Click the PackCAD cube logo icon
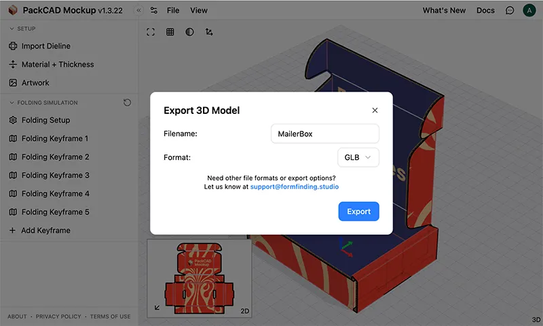The width and height of the screenshot is (543, 326). click(13, 10)
